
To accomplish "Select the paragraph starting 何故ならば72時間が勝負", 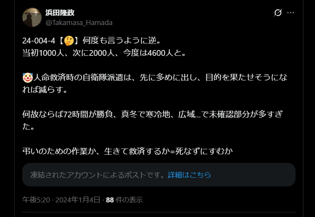I will pos(153,120).
